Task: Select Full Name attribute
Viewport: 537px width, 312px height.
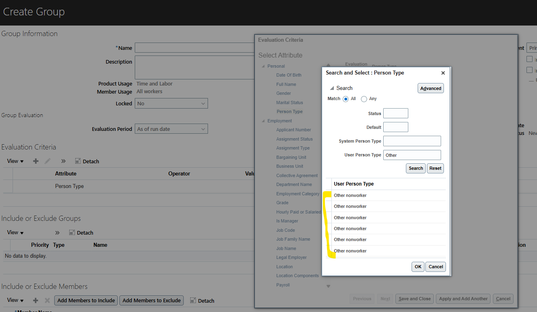Action: point(286,84)
